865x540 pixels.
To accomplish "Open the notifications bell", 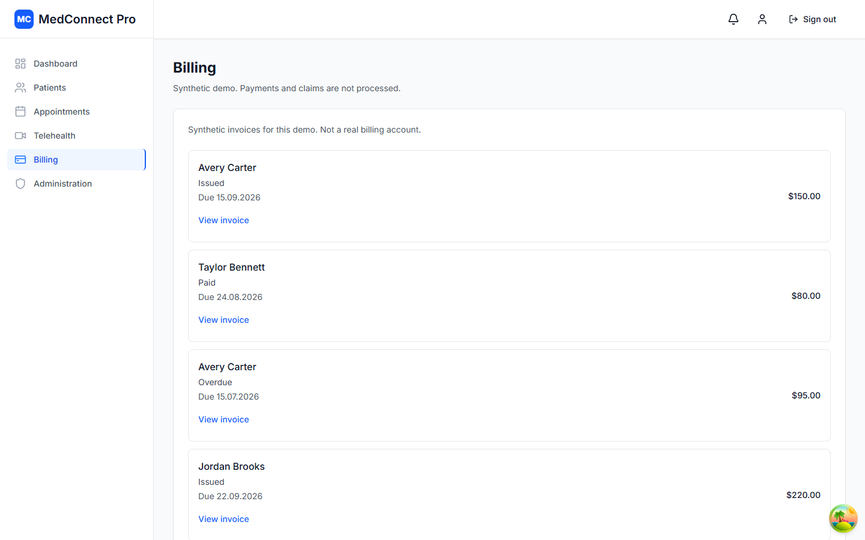I will (x=733, y=19).
